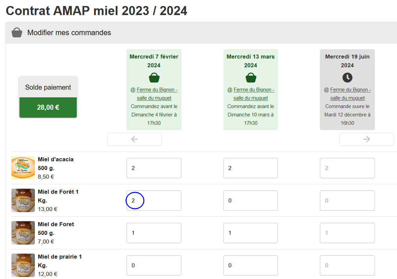Screen dimensions: 397x279
Task: Edit Miel de Foret 500 g quantity for 13 mars
Action: click(250, 233)
